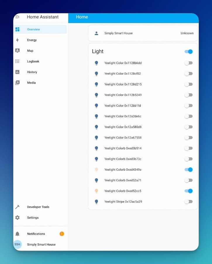Click lit bulb icon for Yeelight Colorb 0xed52cc5

(96, 191)
